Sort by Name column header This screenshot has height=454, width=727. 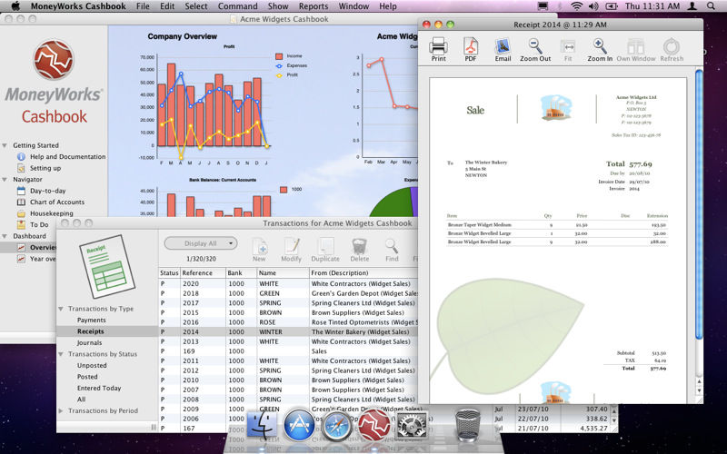tap(283, 273)
